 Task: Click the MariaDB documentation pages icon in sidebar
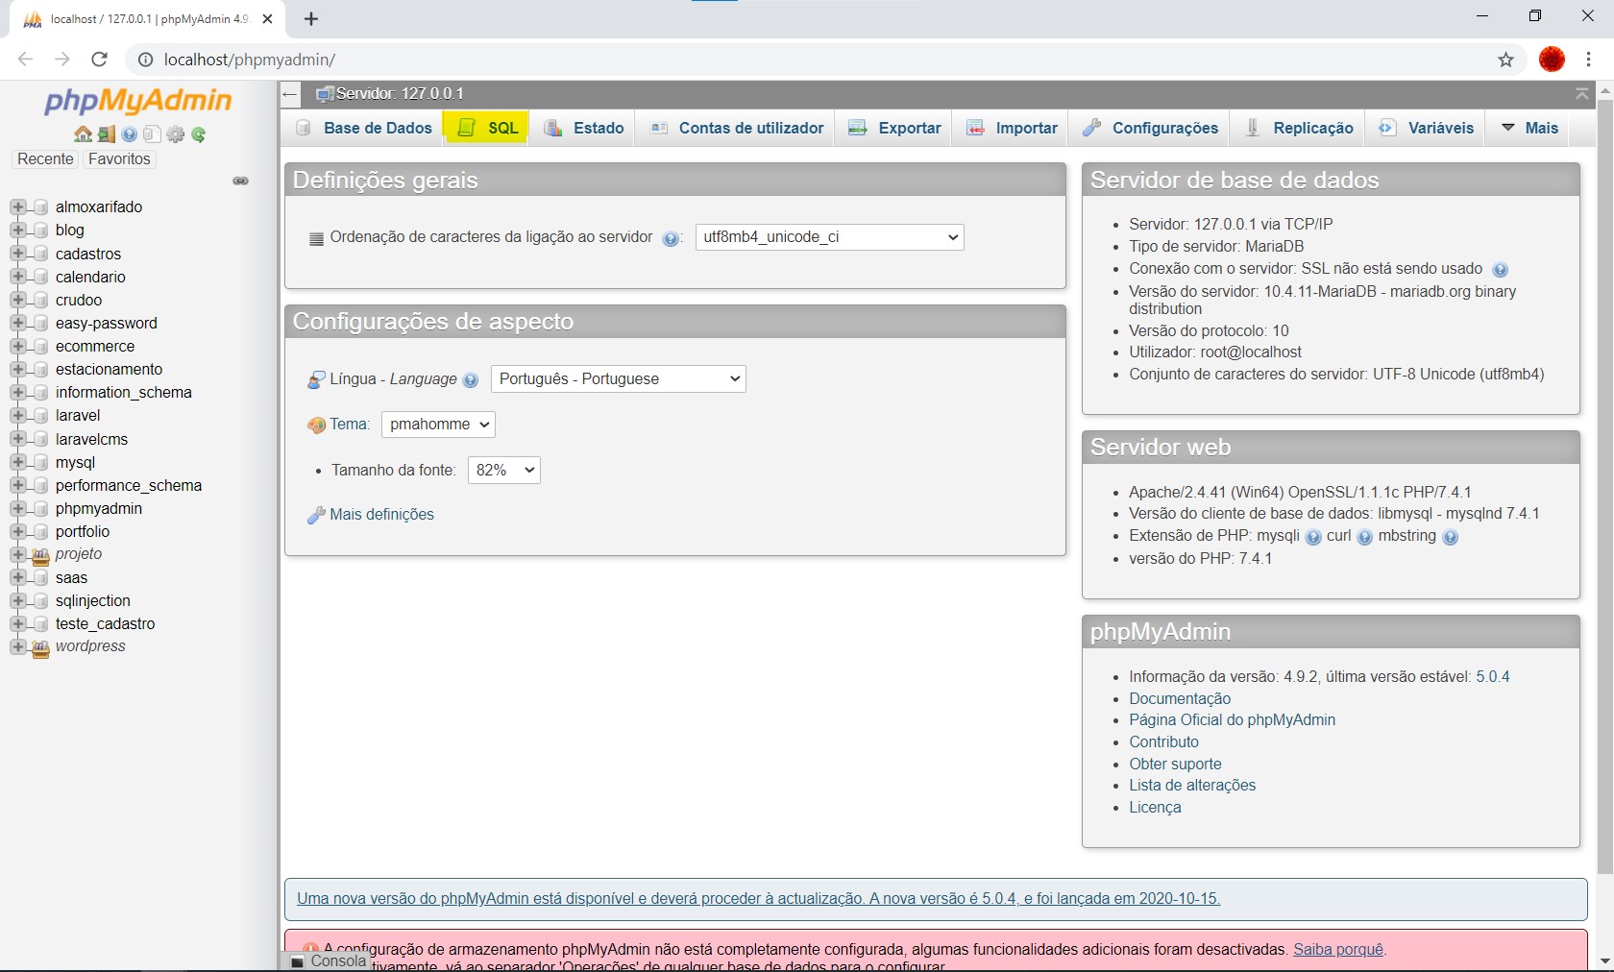point(152,134)
